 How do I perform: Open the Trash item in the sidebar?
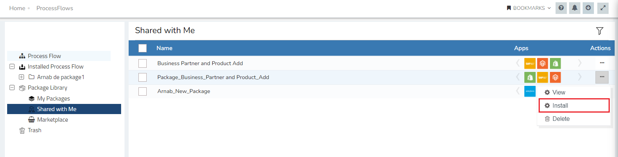pos(35,130)
